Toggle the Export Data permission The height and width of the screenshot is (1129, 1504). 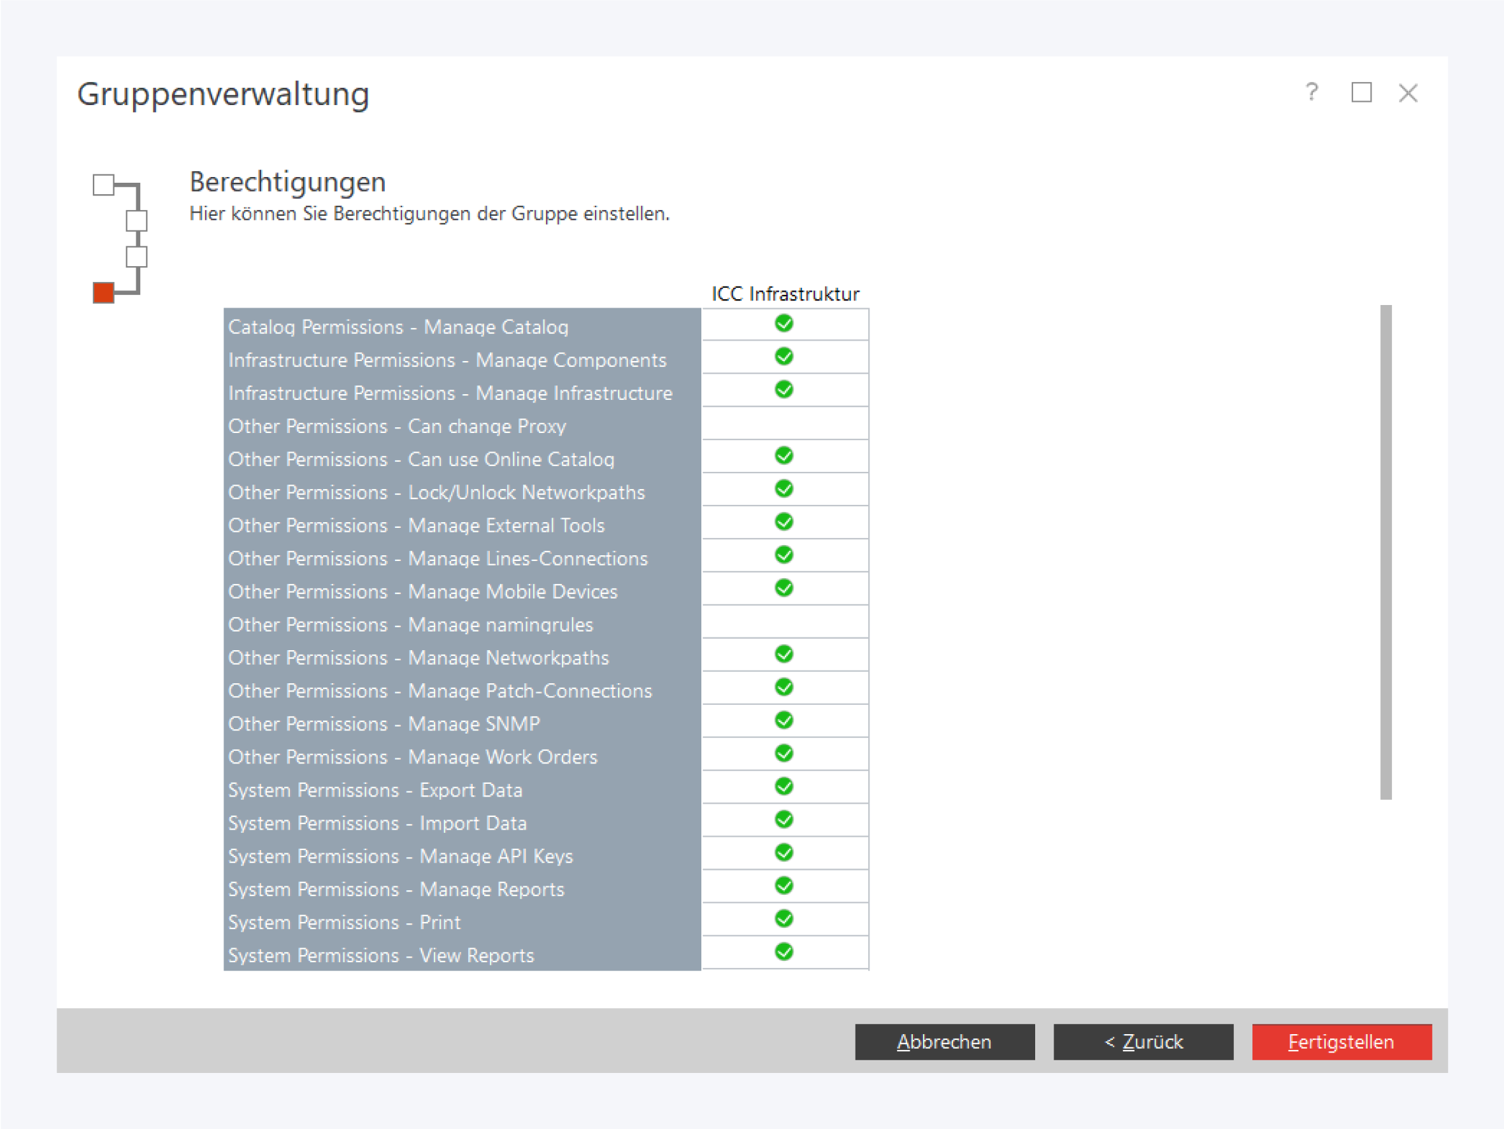(x=784, y=786)
